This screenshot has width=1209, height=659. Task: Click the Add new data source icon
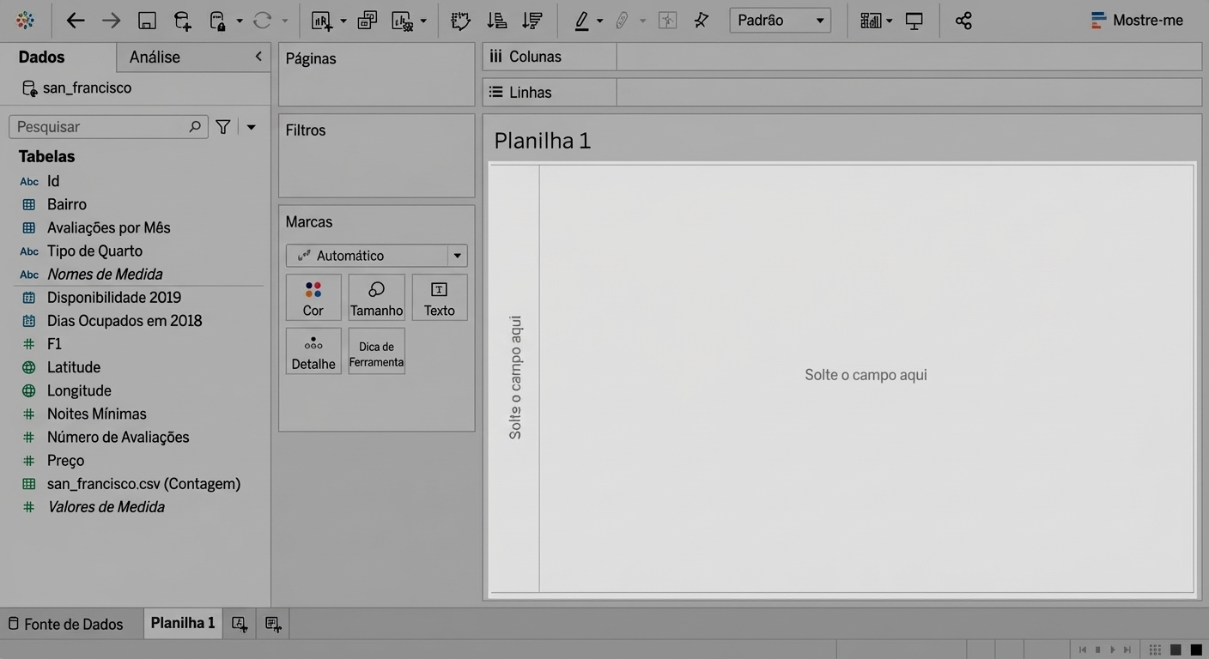click(x=182, y=21)
